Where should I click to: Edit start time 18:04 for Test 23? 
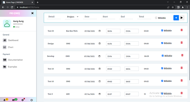(x=113, y=31)
